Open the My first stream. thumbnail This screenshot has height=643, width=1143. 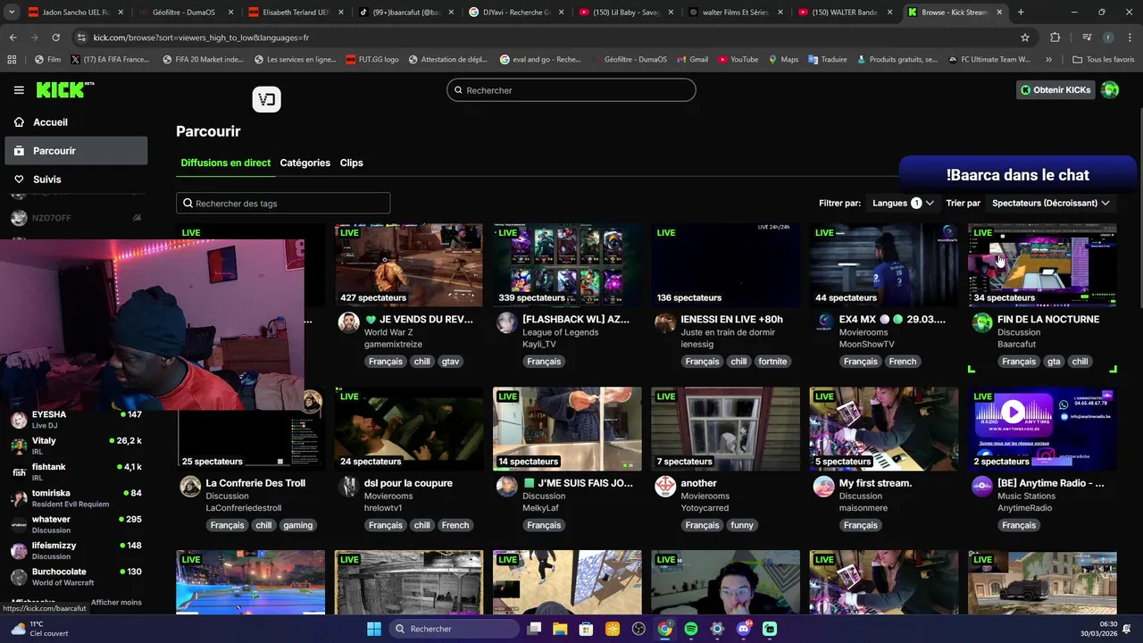pos(884,429)
